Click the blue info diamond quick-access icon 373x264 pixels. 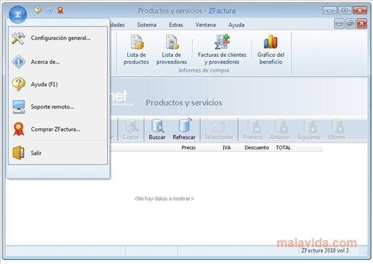click(49, 10)
